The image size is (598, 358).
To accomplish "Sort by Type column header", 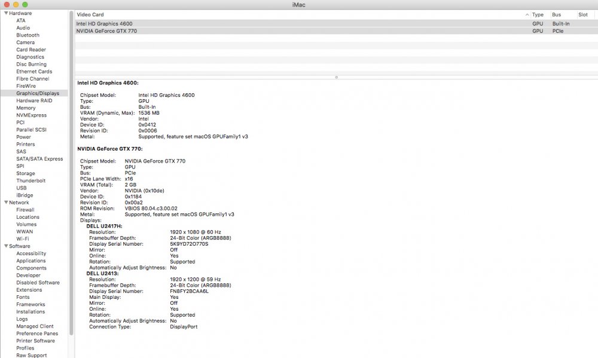I will (538, 14).
